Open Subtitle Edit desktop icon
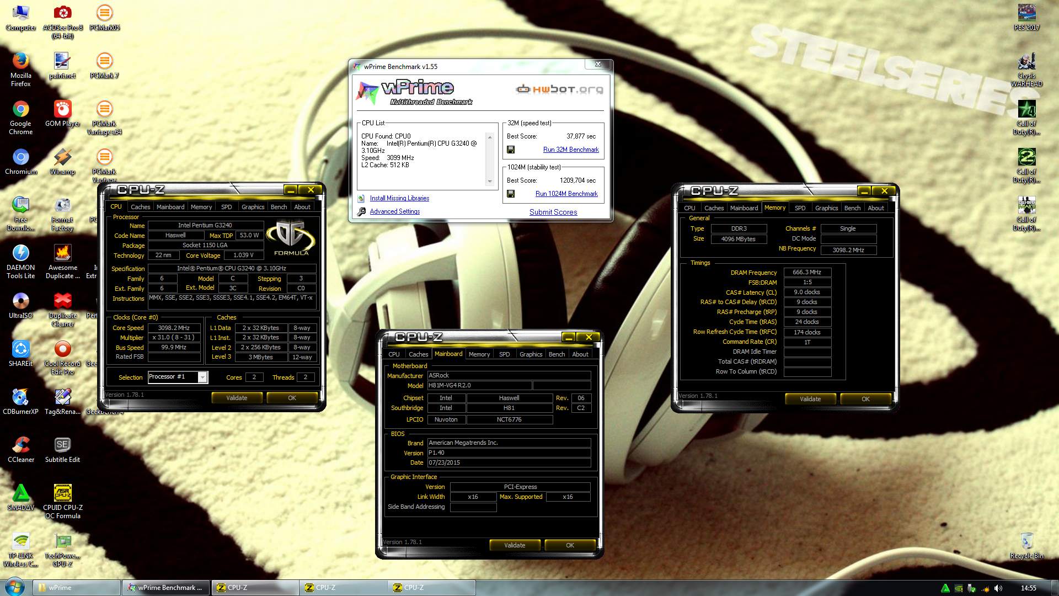Viewport: 1059px width, 596px height. pos(62,450)
